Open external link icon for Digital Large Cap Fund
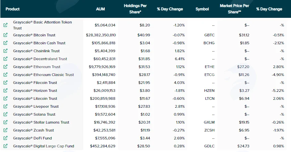The image size is (291, 152). point(5,146)
